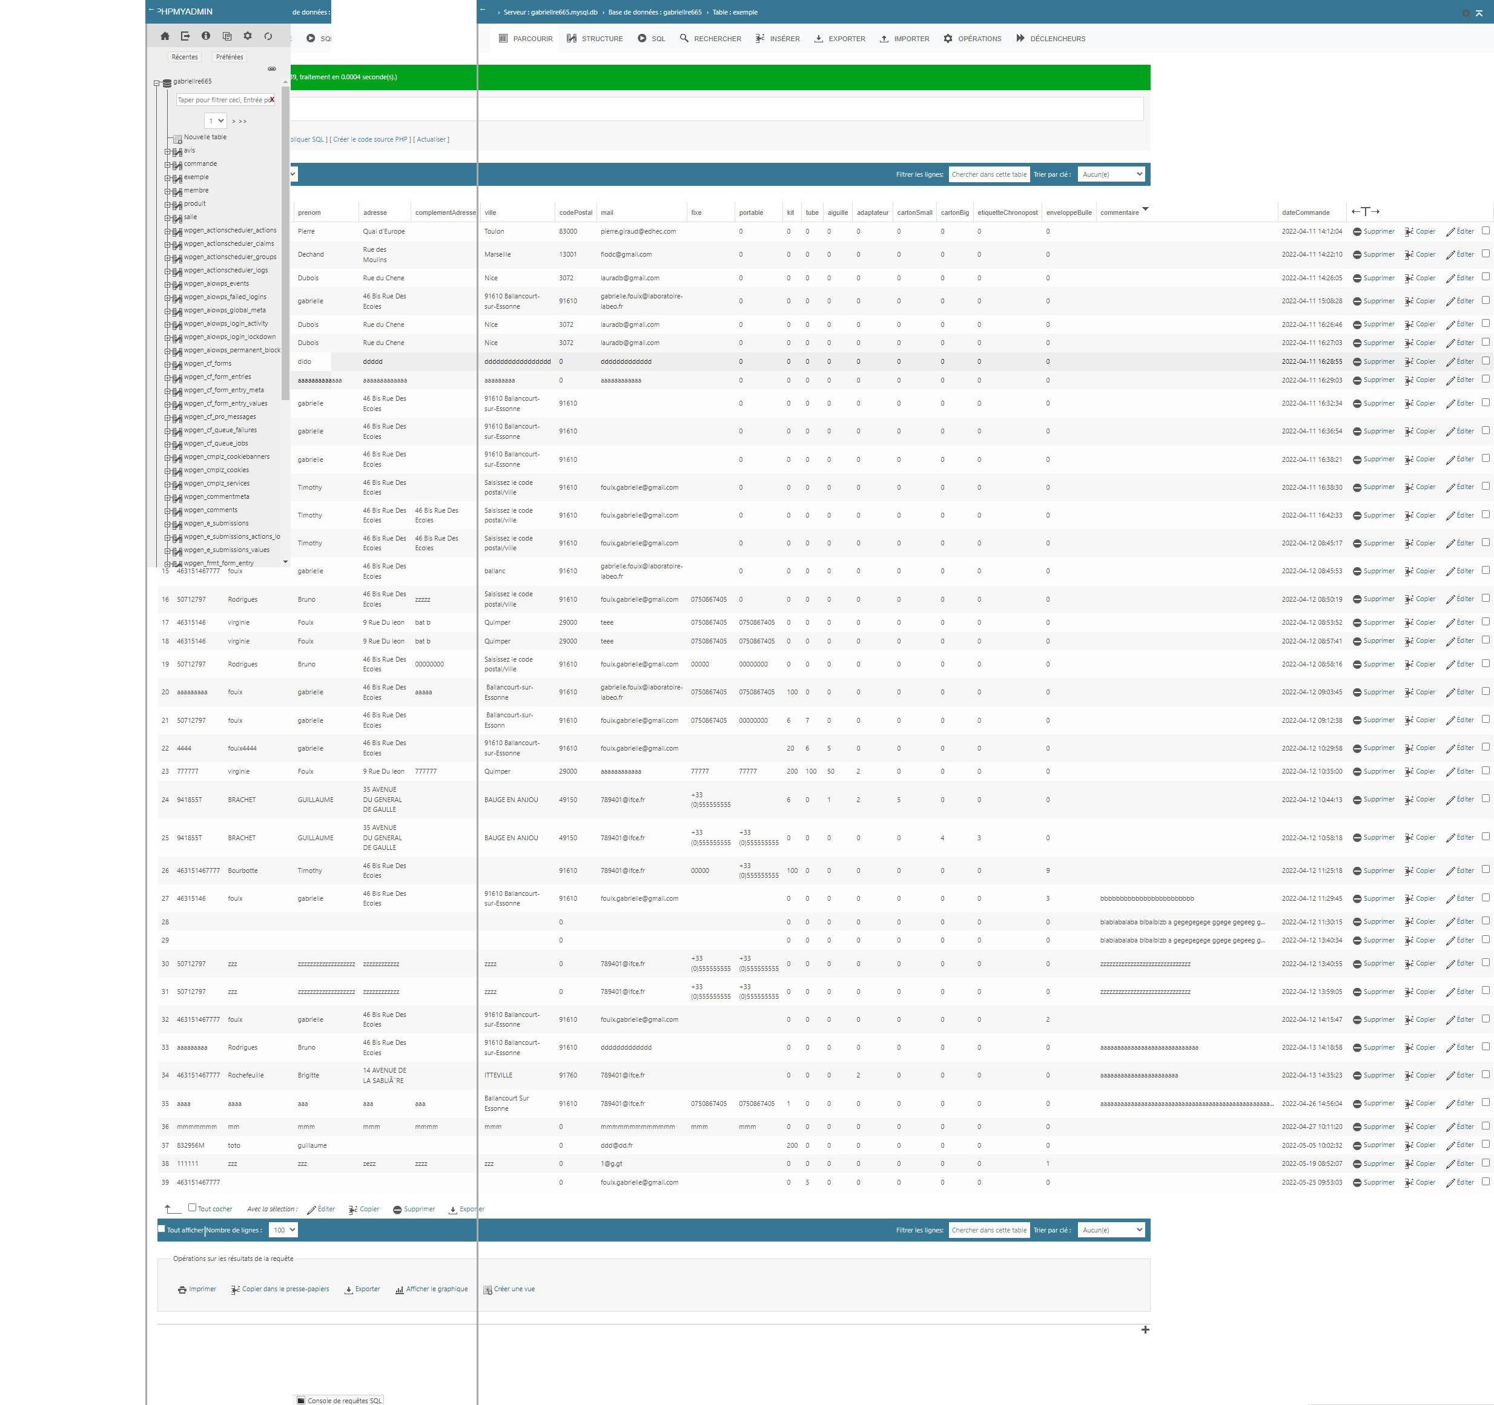Copy row dated 2022-04-12 11:25:18
Viewport: 1494px width, 1405px height.
pyautogui.click(x=1420, y=871)
